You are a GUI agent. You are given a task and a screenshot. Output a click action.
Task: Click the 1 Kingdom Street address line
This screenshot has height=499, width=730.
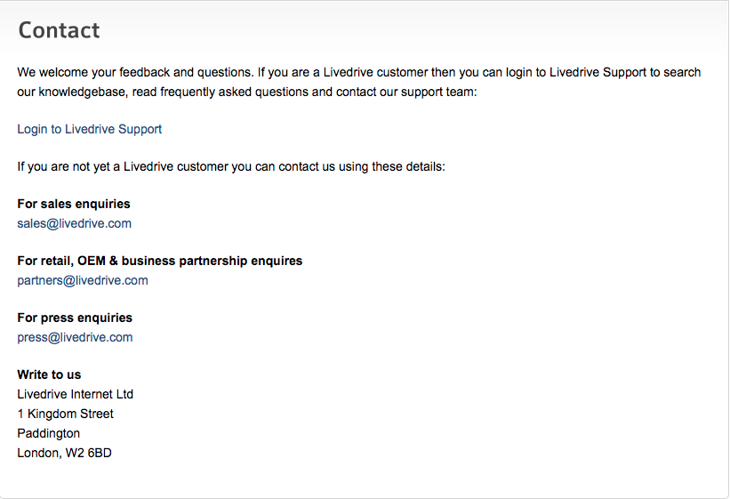coord(65,414)
